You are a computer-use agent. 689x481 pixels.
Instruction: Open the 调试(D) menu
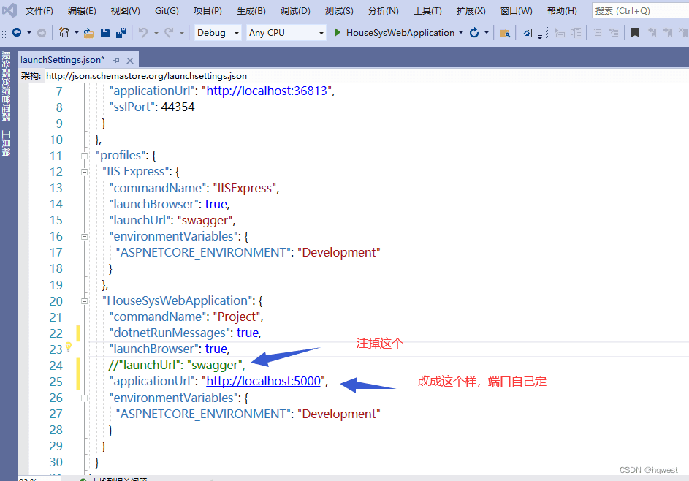click(295, 10)
